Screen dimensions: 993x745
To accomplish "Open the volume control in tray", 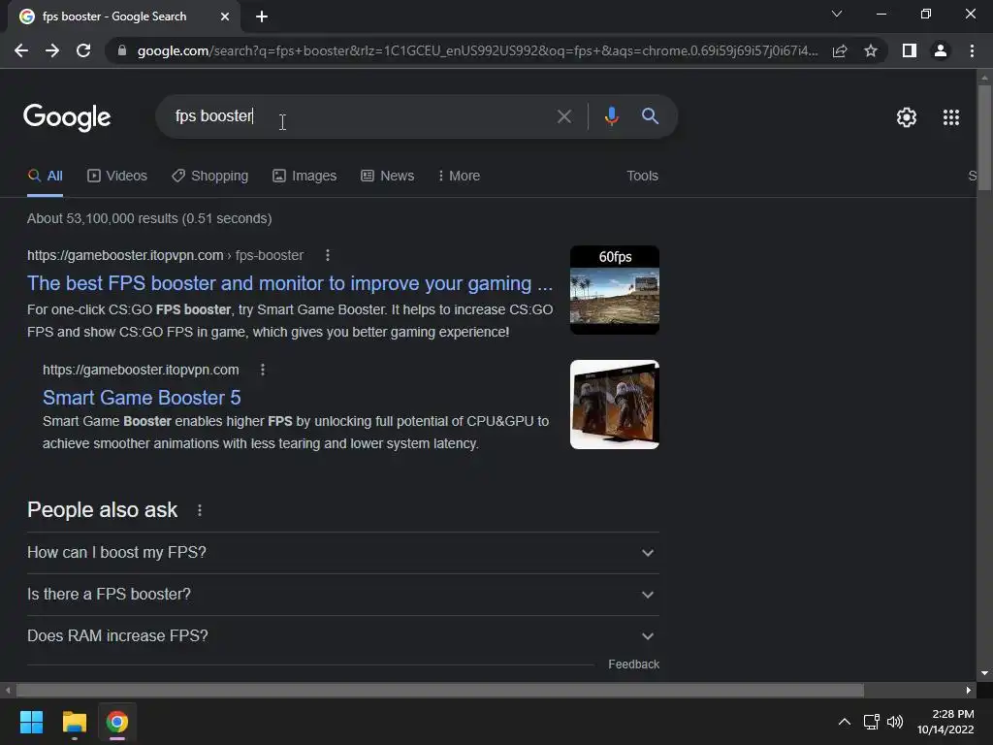I will [x=895, y=722].
